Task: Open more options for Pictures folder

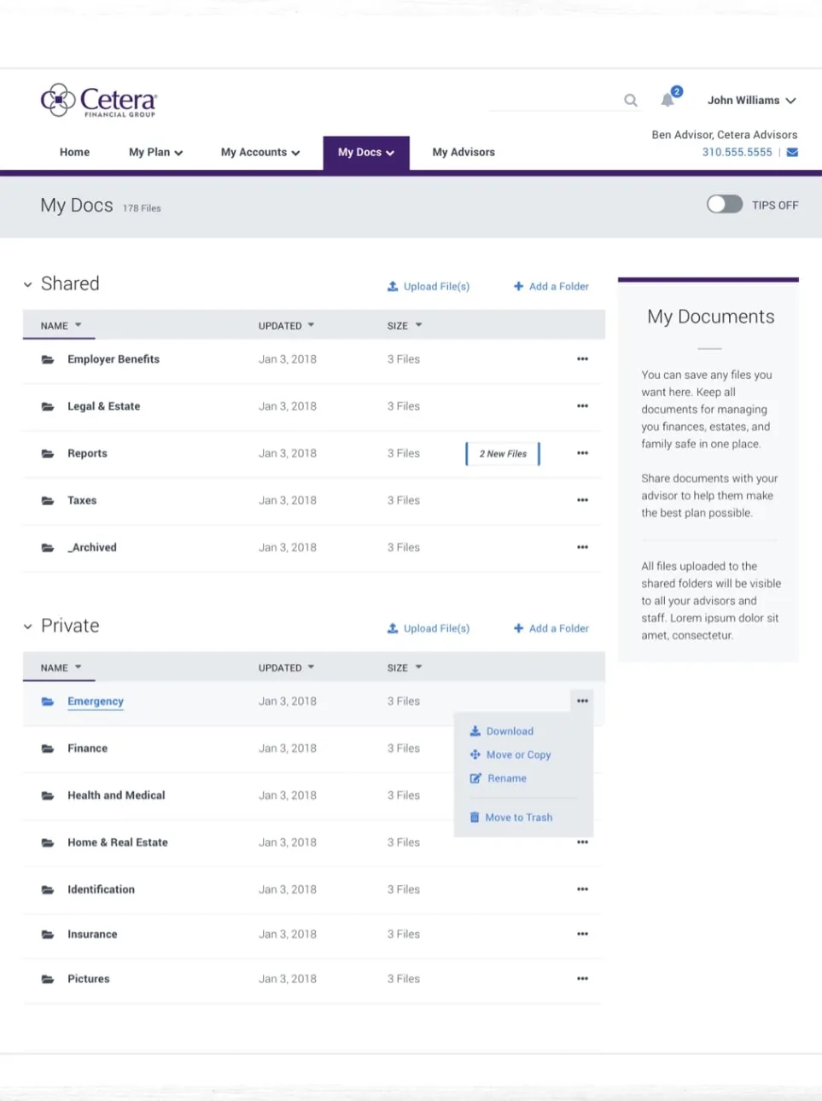Action: point(582,979)
